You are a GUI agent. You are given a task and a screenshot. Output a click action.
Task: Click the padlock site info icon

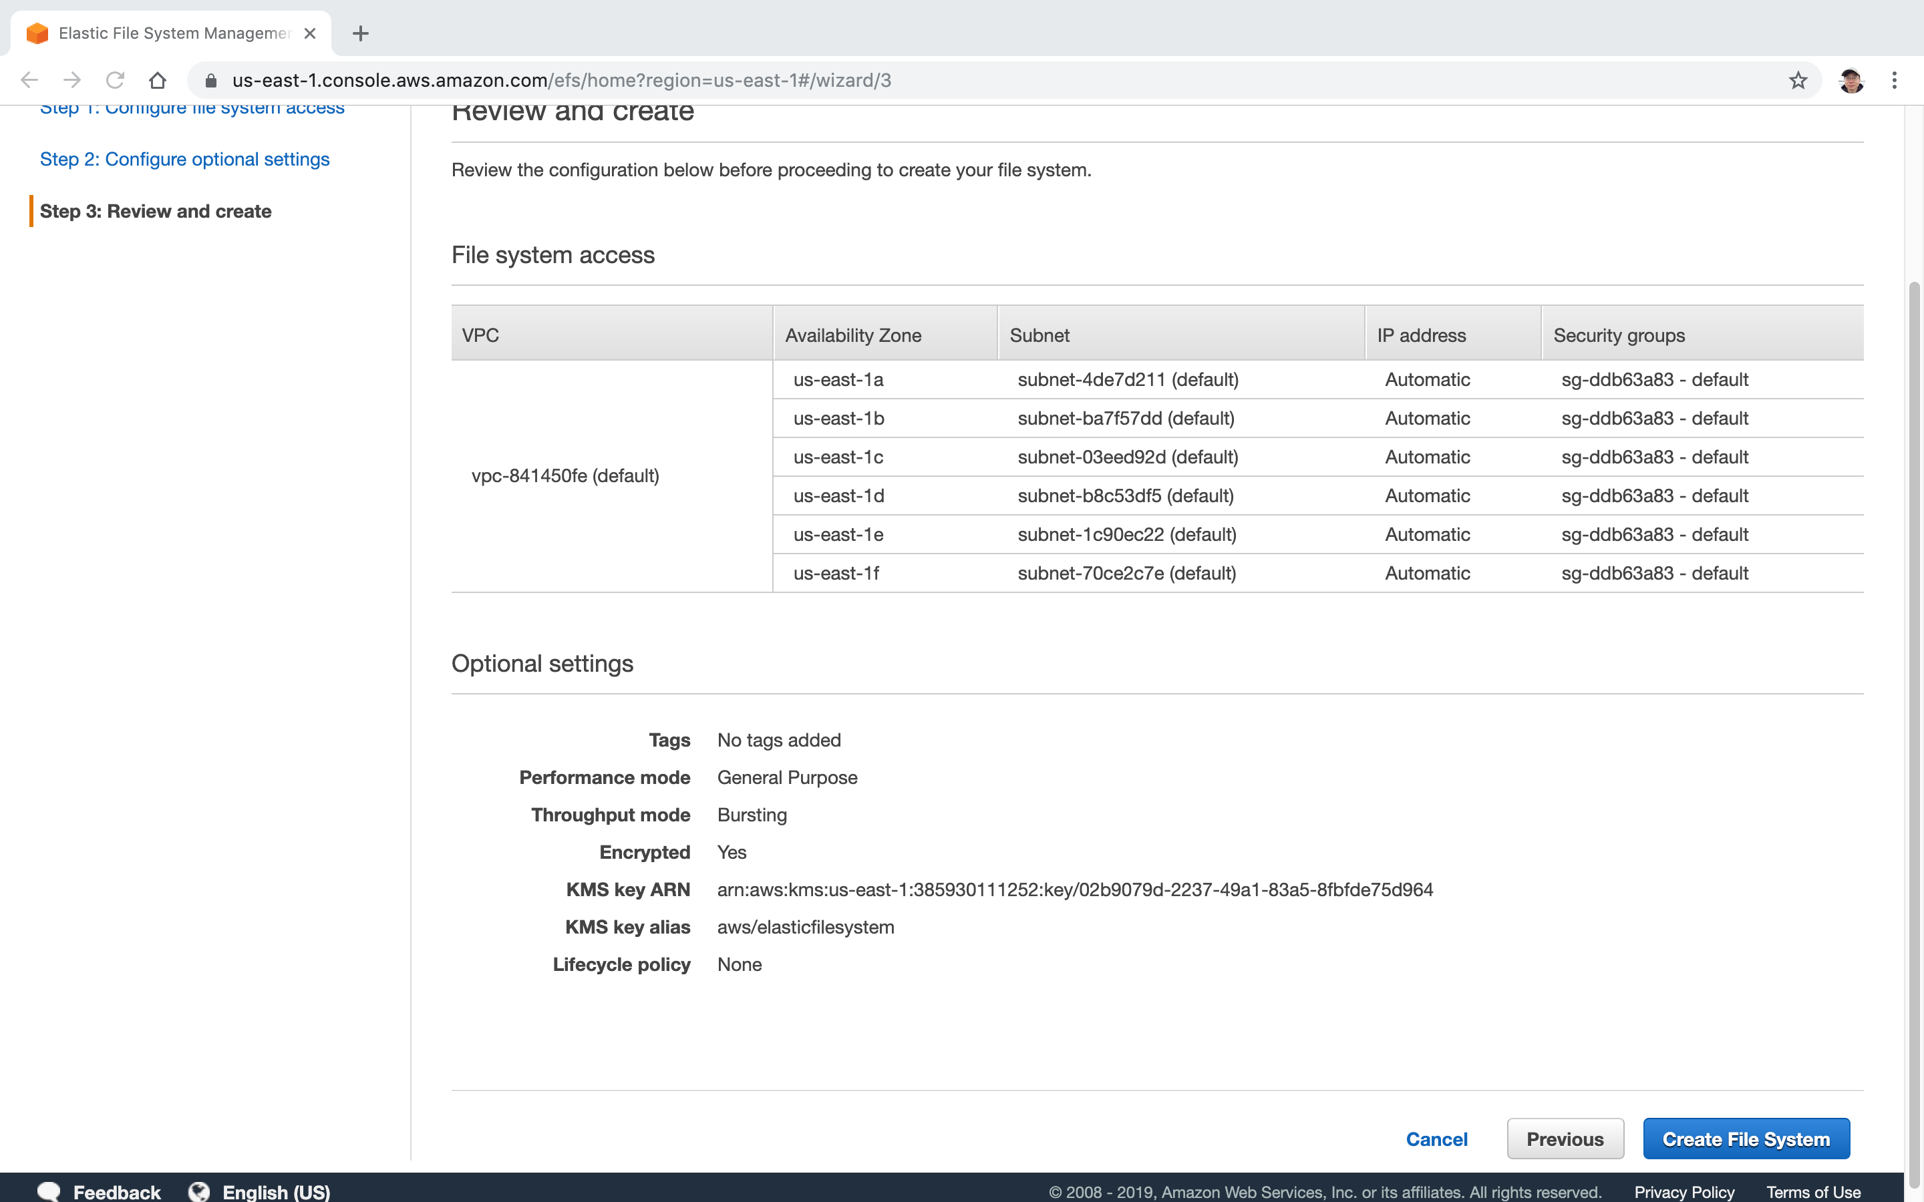[210, 80]
